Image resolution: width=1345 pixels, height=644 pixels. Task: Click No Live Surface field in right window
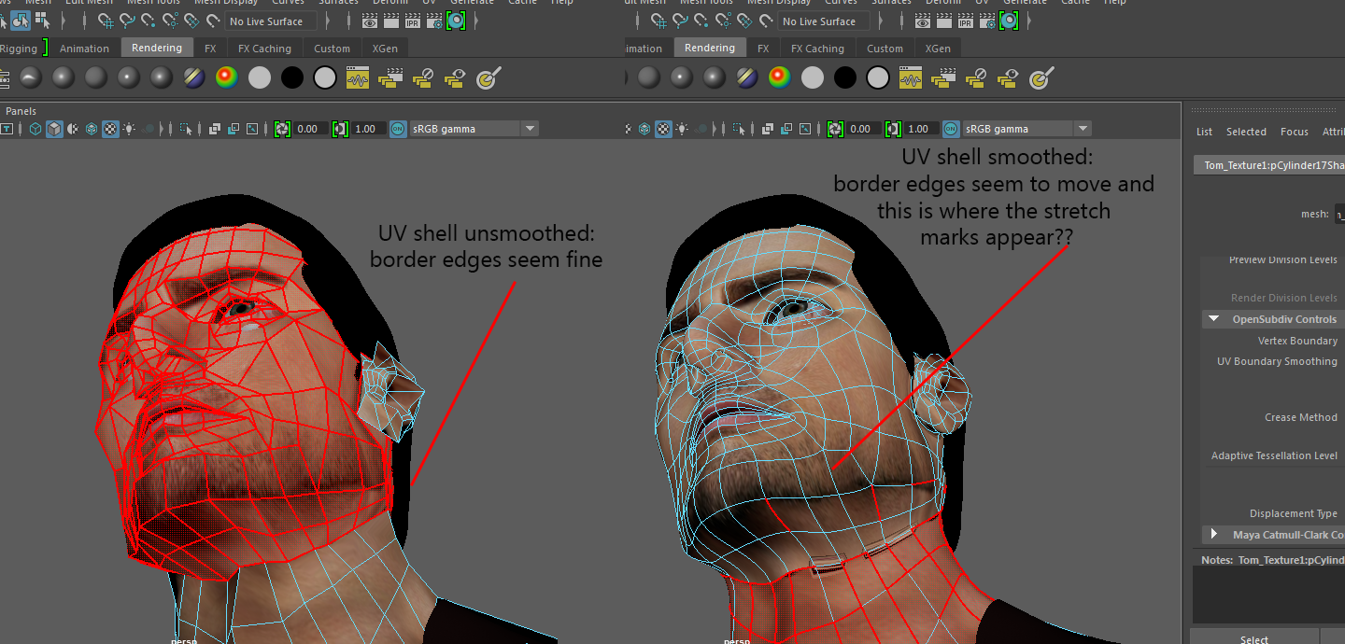pyautogui.click(x=825, y=21)
